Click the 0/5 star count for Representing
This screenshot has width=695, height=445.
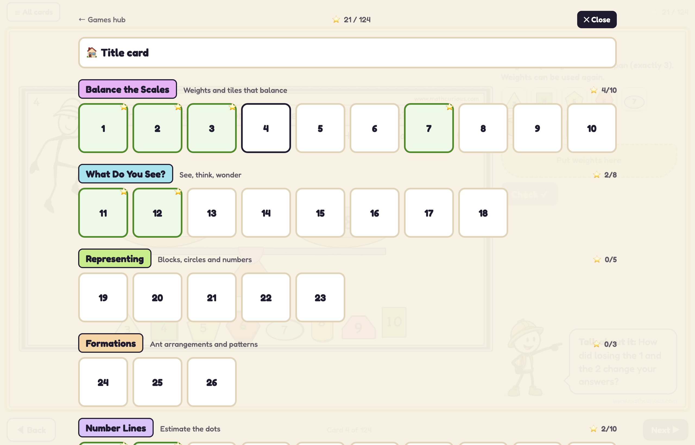coord(605,259)
